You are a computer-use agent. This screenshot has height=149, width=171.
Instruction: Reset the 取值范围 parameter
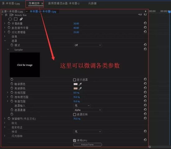[x=145, y=101]
